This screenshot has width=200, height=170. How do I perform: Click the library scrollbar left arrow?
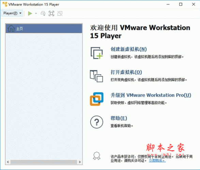point(8,162)
